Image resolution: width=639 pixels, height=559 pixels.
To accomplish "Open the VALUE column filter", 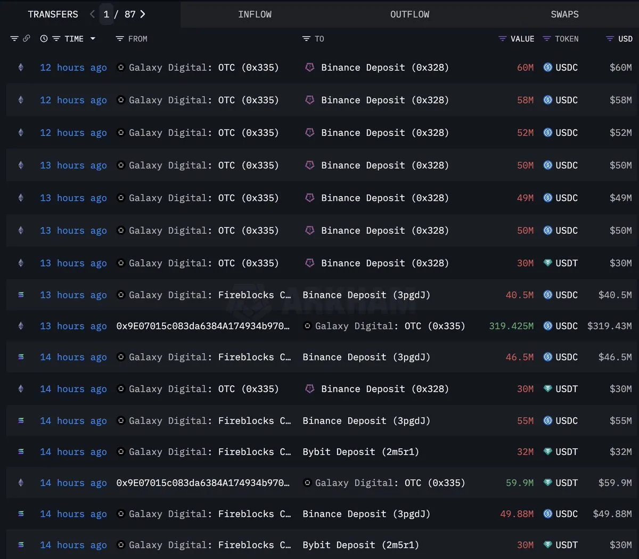I will pos(502,38).
